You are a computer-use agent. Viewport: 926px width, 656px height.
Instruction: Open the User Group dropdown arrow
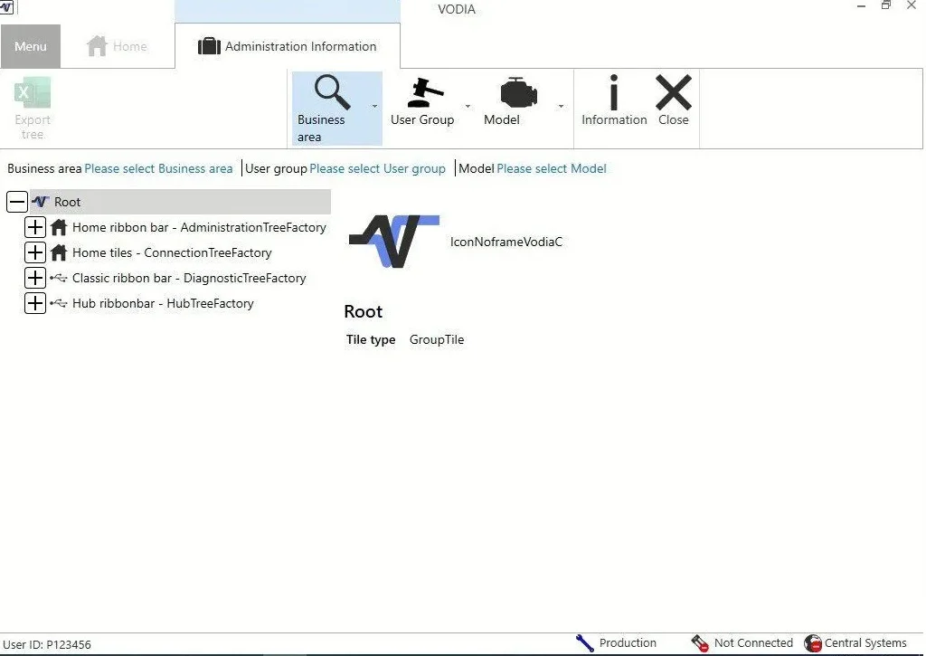pyautogui.click(x=468, y=107)
